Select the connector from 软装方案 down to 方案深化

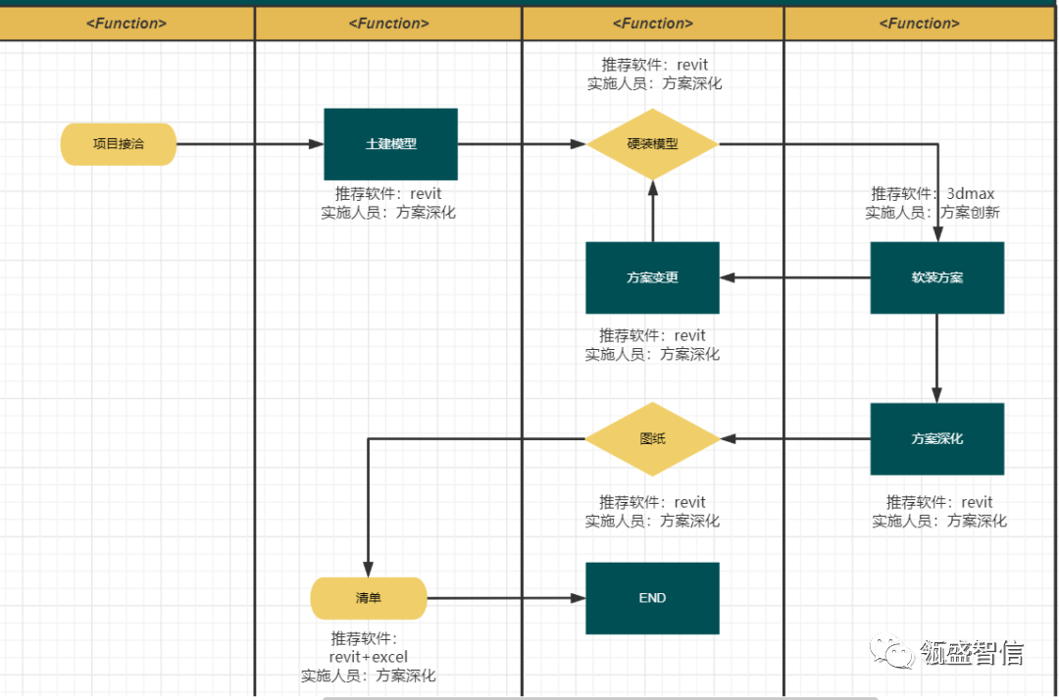tap(936, 359)
